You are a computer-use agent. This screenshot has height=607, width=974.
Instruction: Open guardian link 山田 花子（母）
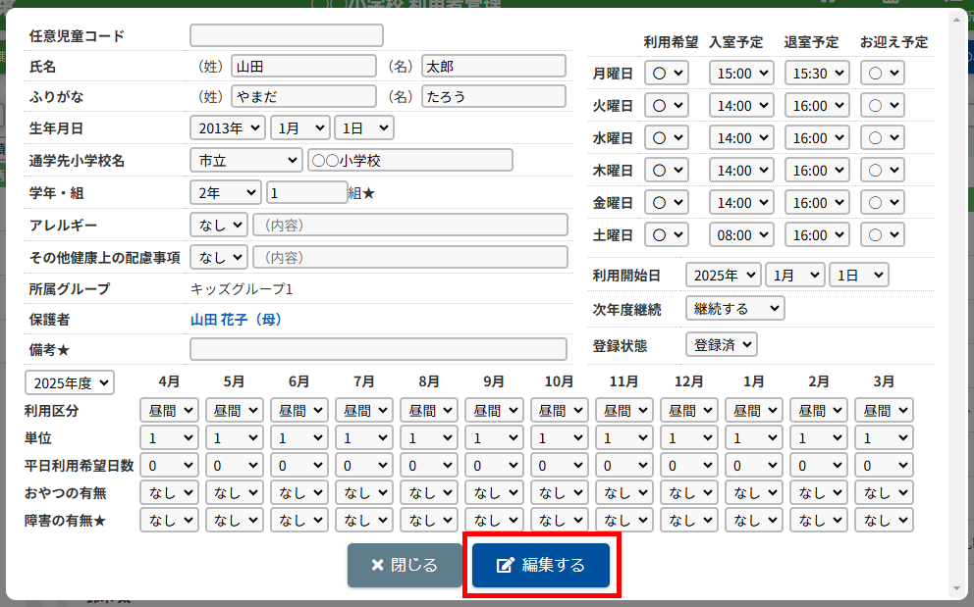236,320
